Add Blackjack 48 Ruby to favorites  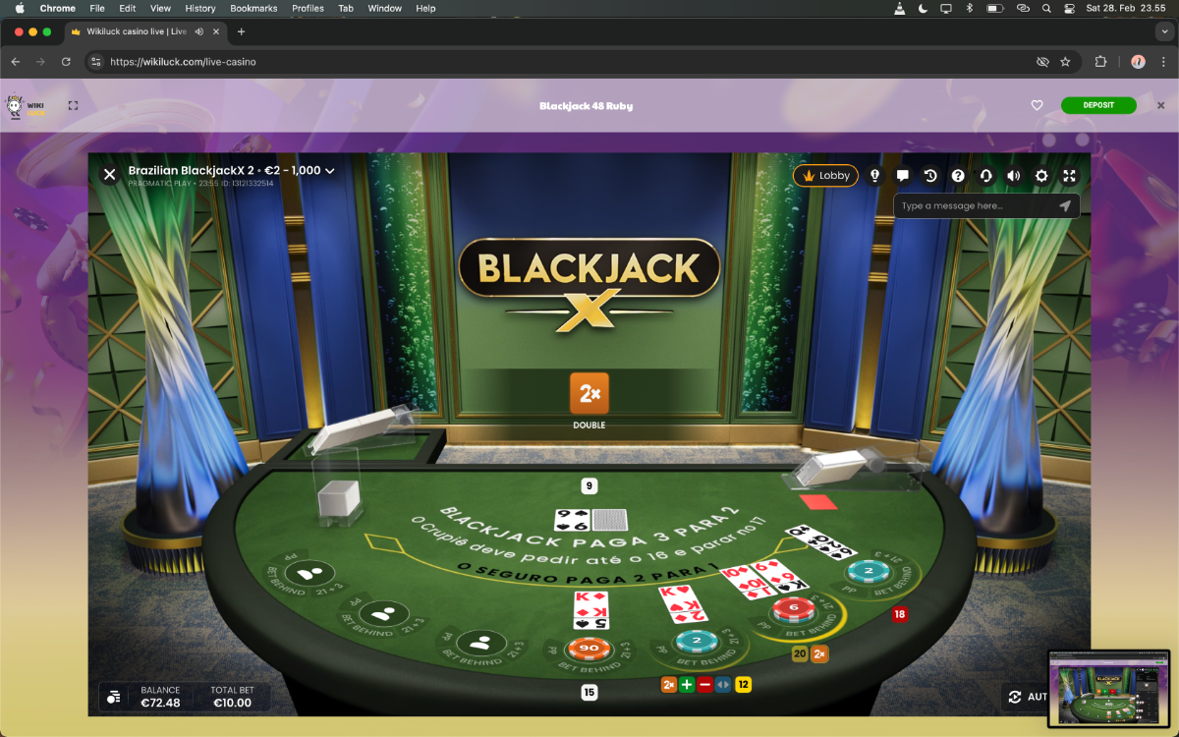pyautogui.click(x=1037, y=106)
